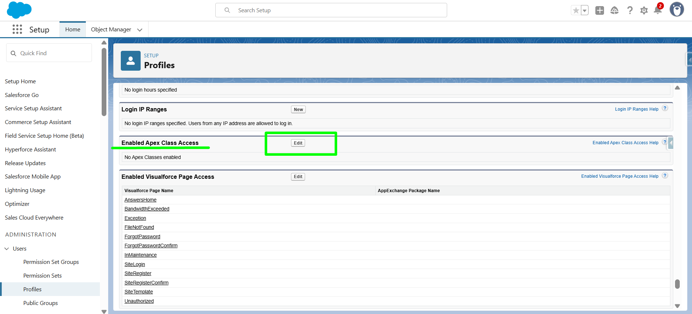Open the App Launcher grid icon
Image resolution: width=692 pixels, height=314 pixels.
[x=17, y=30]
